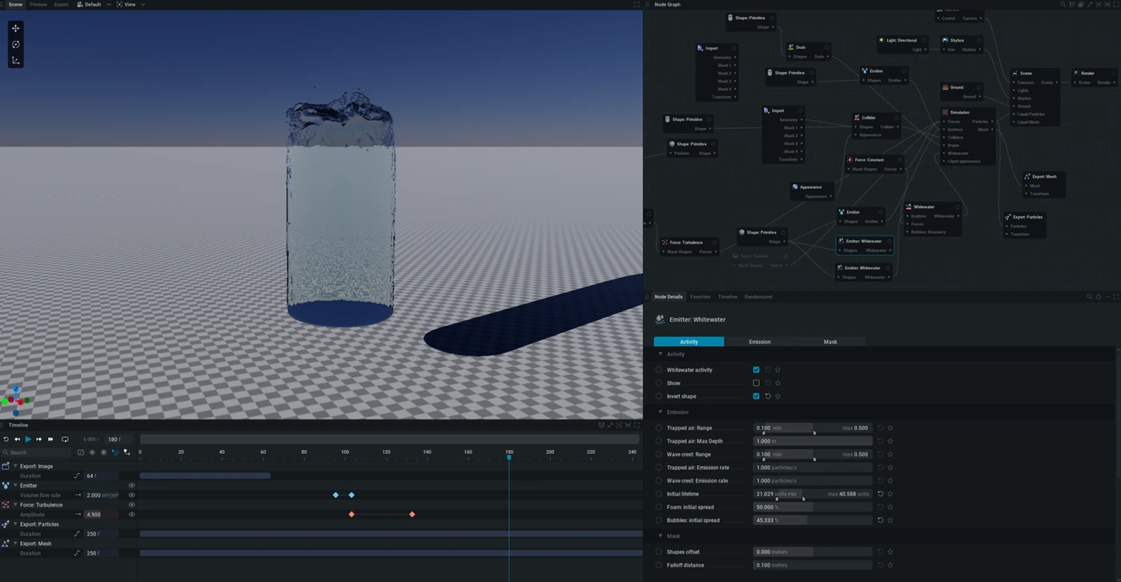The width and height of the screenshot is (1121, 582).
Task: Click the Emission button for the Whitewater emitter
Action: (x=759, y=342)
